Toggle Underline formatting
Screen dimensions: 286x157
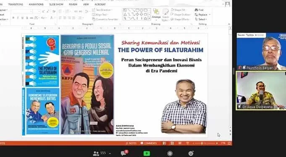click(22, 18)
